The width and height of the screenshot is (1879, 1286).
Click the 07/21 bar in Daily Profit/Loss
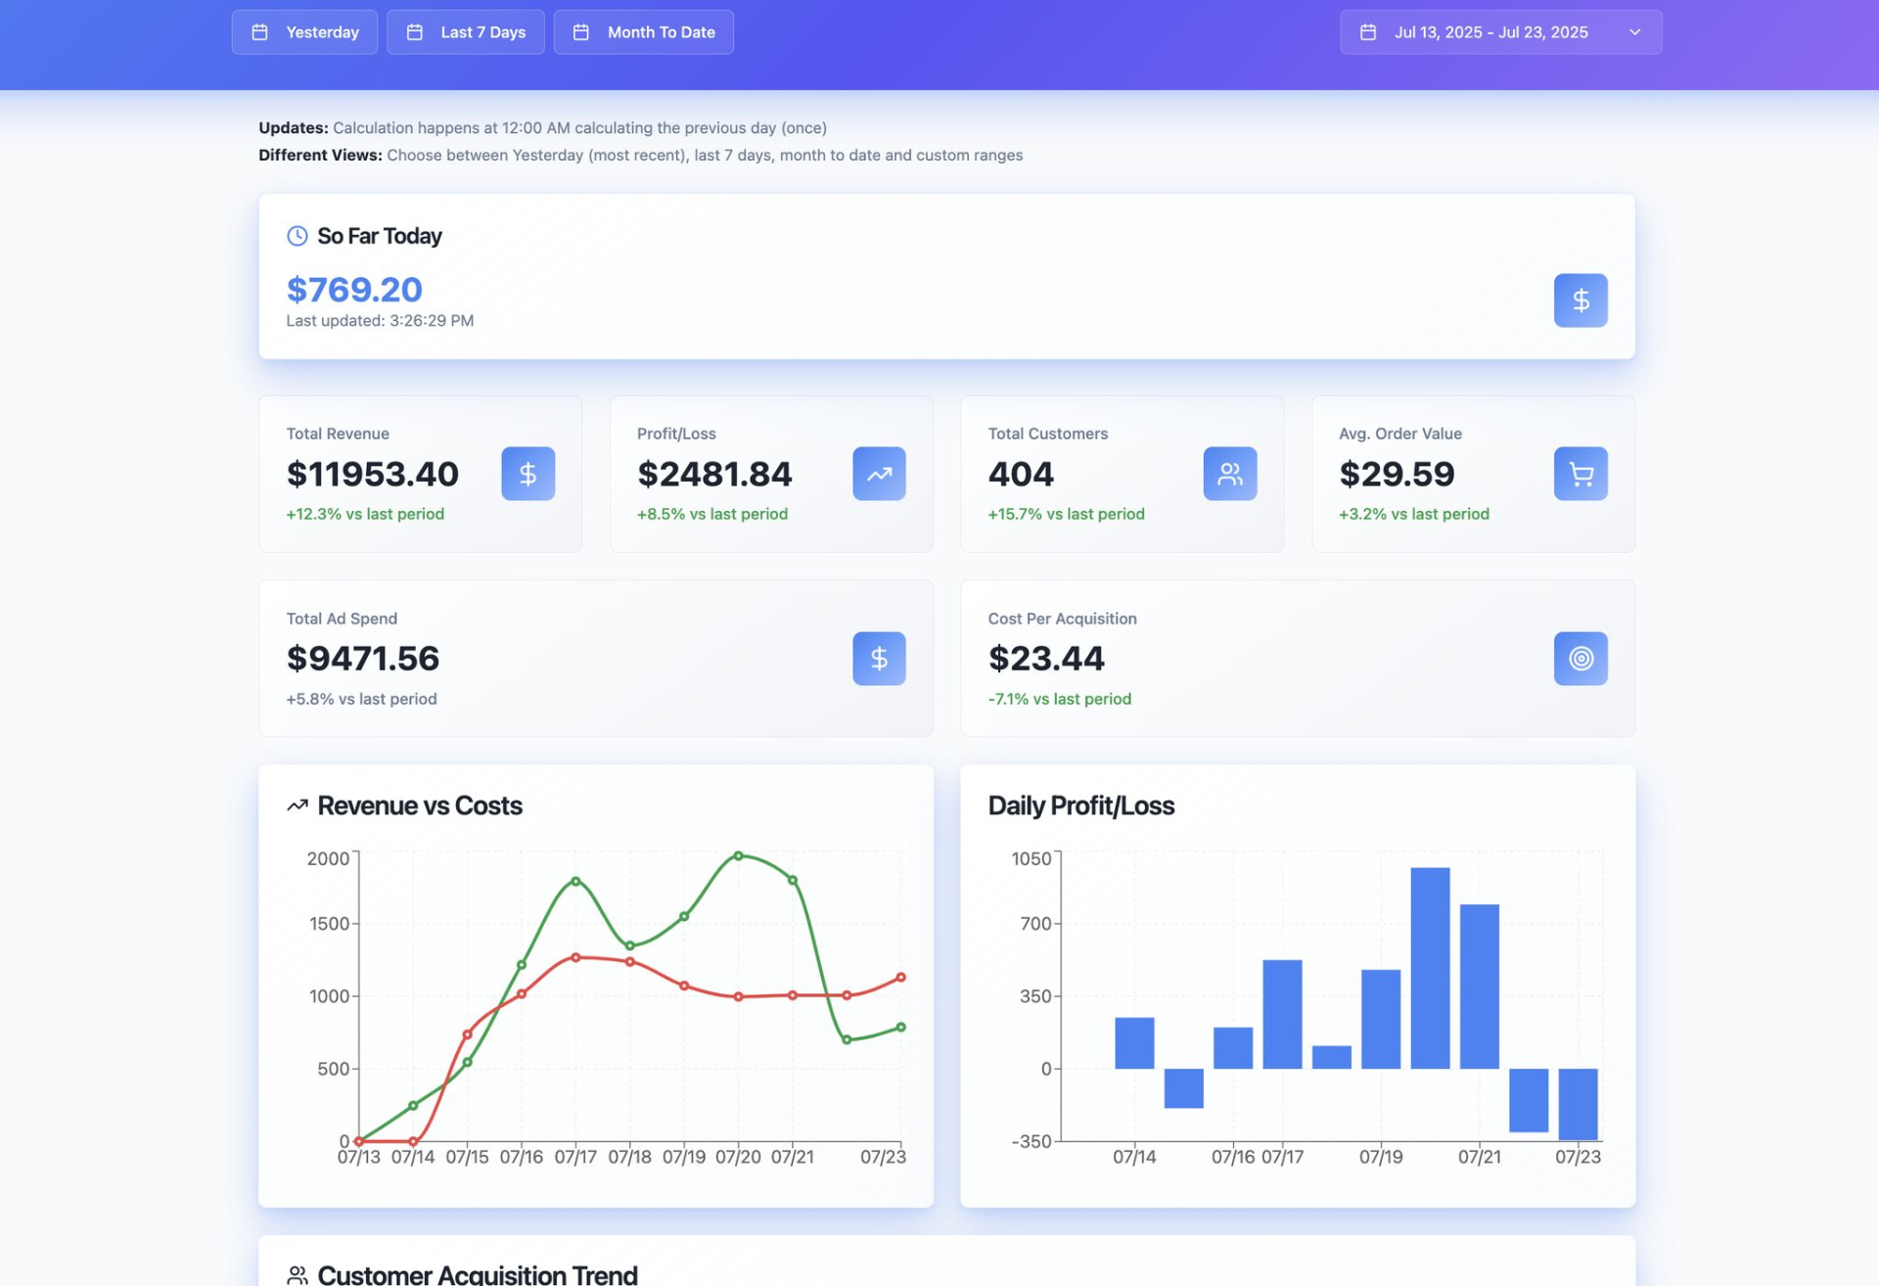tap(1479, 987)
